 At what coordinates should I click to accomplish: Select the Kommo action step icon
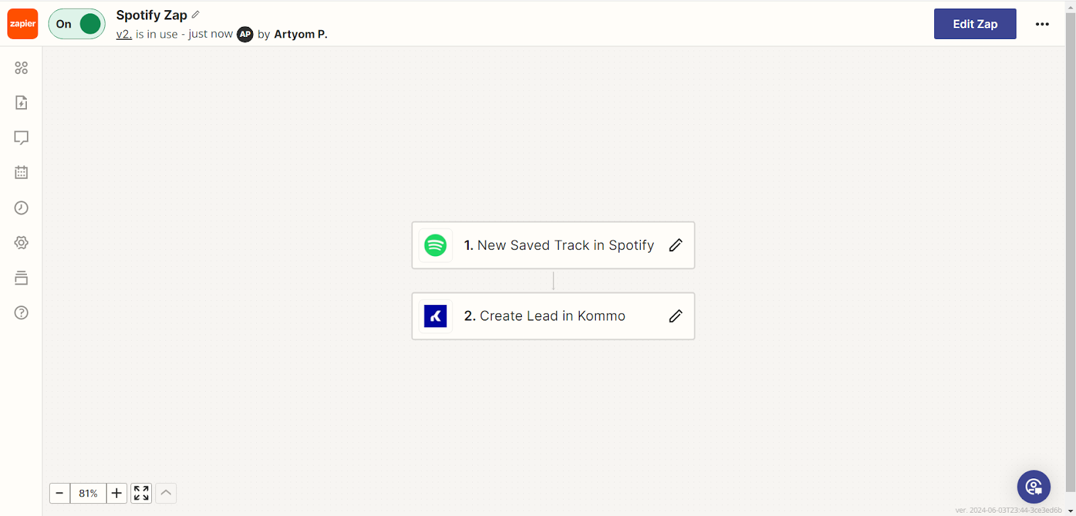(436, 316)
